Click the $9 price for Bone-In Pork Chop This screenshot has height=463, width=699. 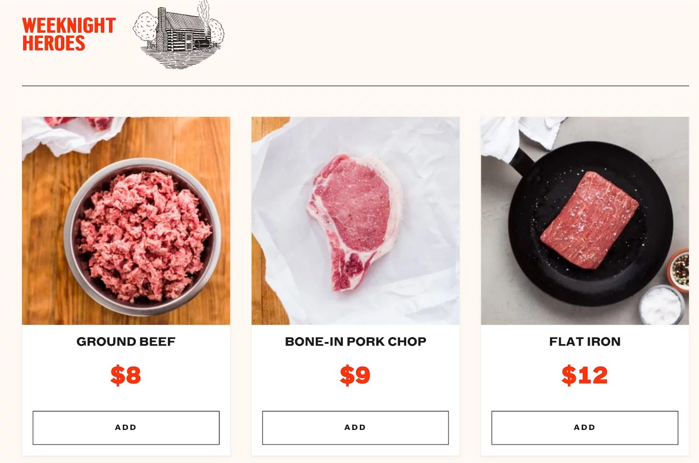tap(355, 375)
